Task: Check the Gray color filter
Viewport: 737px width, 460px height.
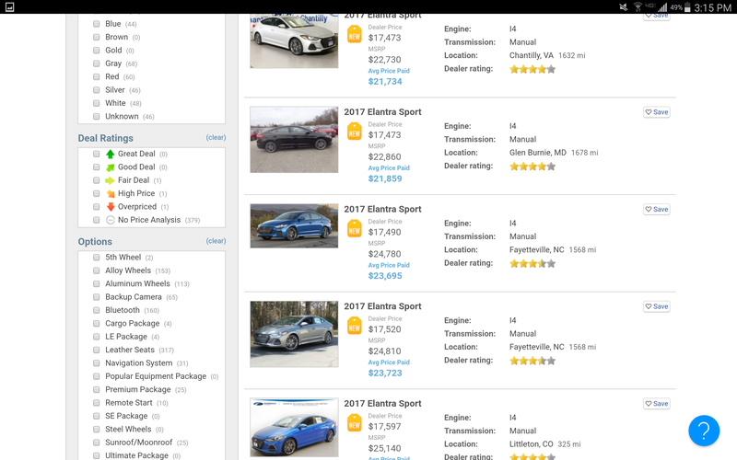Action: click(97, 63)
